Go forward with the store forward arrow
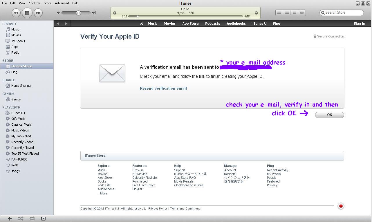The image size is (372, 222). pos(66,24)
